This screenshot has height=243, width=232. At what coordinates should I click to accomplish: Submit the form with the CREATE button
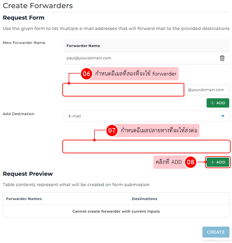216,232
